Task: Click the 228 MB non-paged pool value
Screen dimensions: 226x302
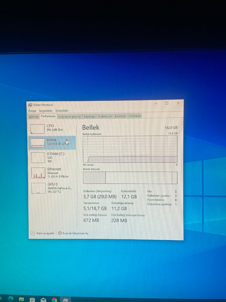Action: [119, 220]
